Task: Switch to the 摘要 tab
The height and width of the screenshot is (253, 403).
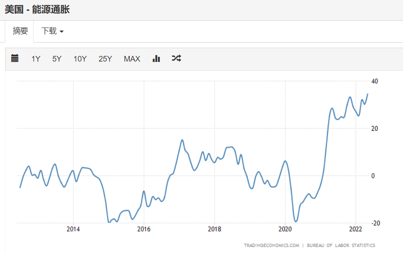Action: click(x=20, y=31)
